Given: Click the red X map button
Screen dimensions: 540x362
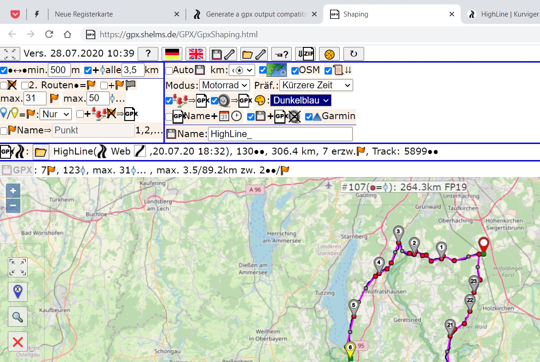Looking at the screenshot, I should coord(17,342).
